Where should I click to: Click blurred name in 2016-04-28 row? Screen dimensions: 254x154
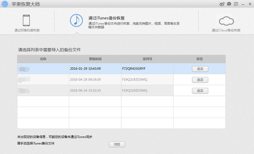click(x=24, y=79)
